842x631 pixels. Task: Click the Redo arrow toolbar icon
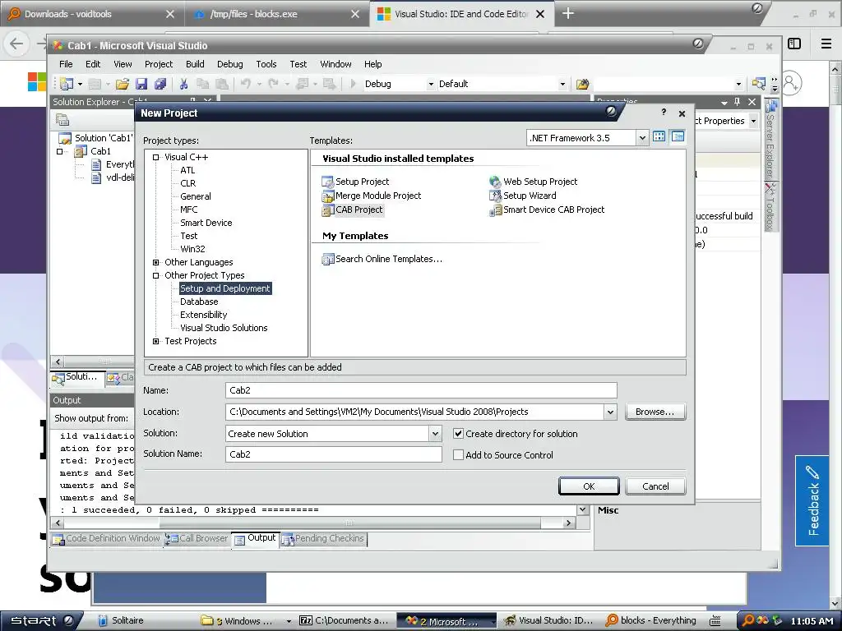click(x=273, y=84)
